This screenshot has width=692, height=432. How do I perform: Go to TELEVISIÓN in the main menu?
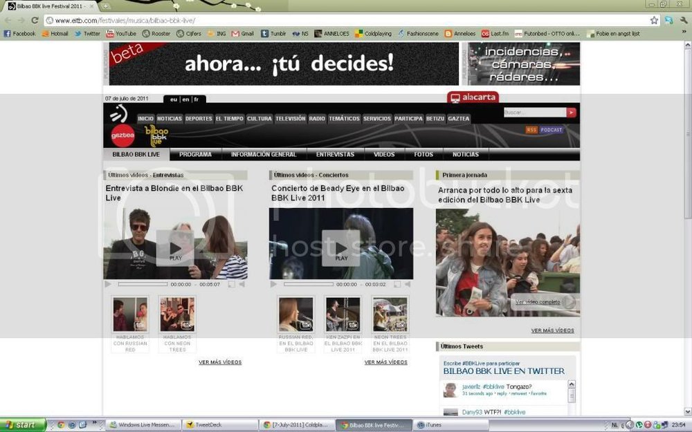coord(291,119)
